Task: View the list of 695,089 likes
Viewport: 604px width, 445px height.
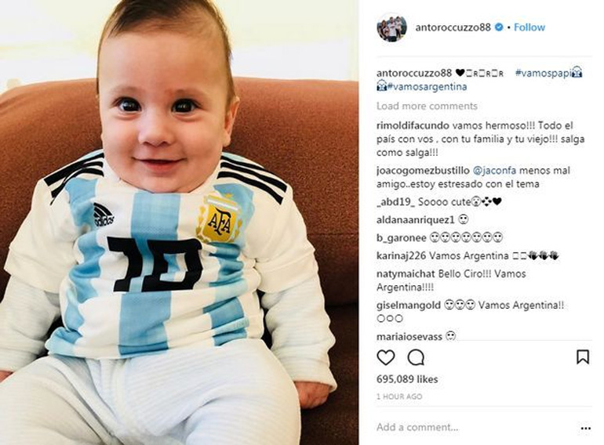Action: coord(407,379)
